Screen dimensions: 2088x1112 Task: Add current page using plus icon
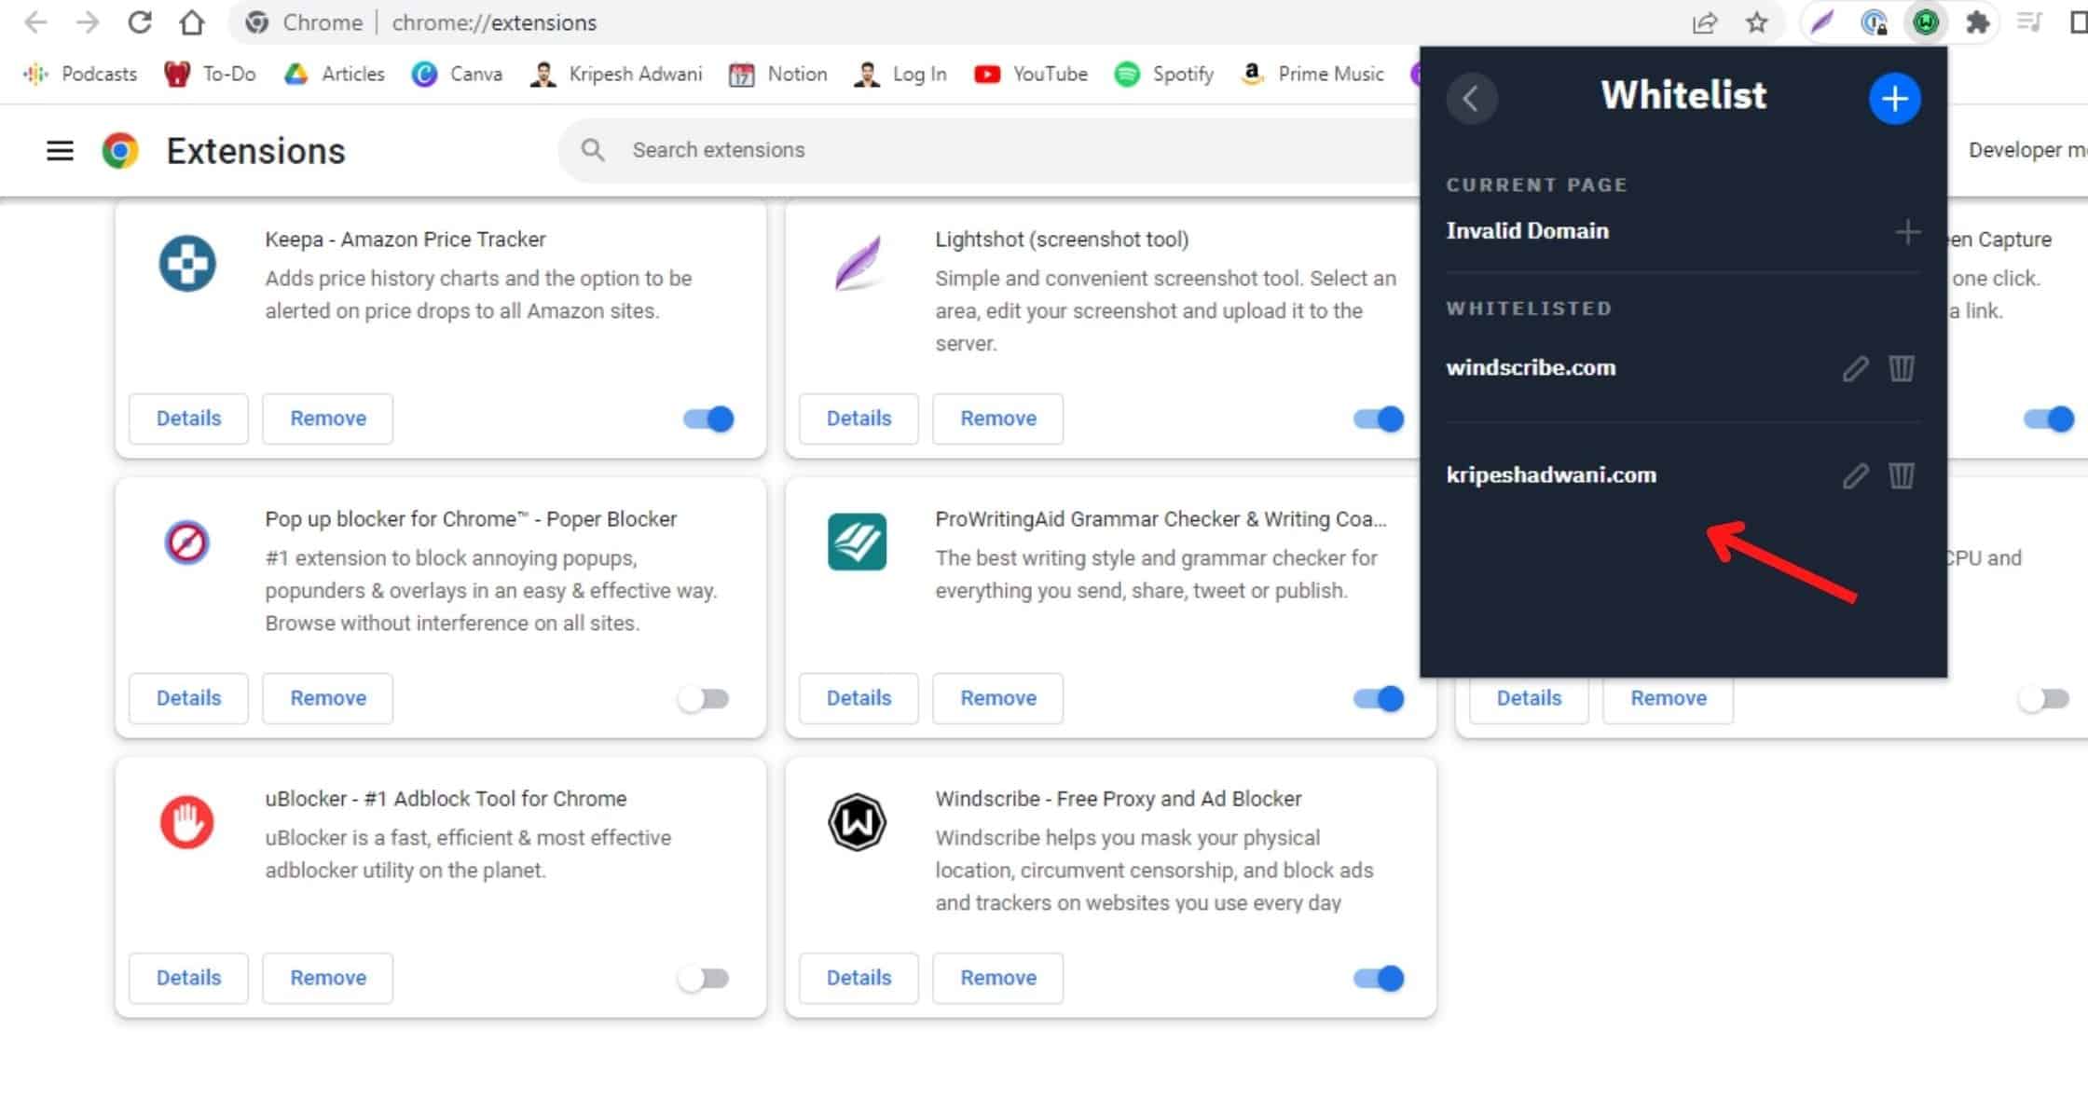tap(1907, 232)
